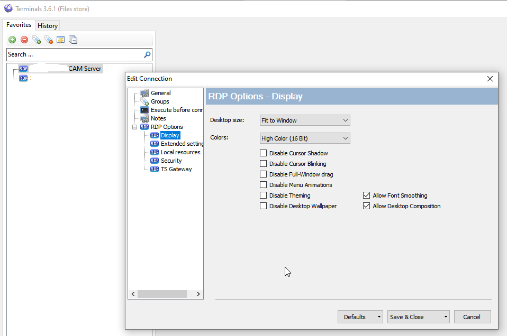
Task: Check Disable Desktop Wallpaper option
Action: 264,206
